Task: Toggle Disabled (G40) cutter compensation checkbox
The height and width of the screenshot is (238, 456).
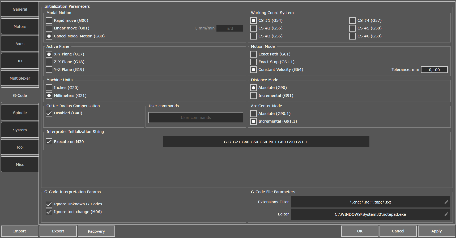Action: click(x=49, y=113)
